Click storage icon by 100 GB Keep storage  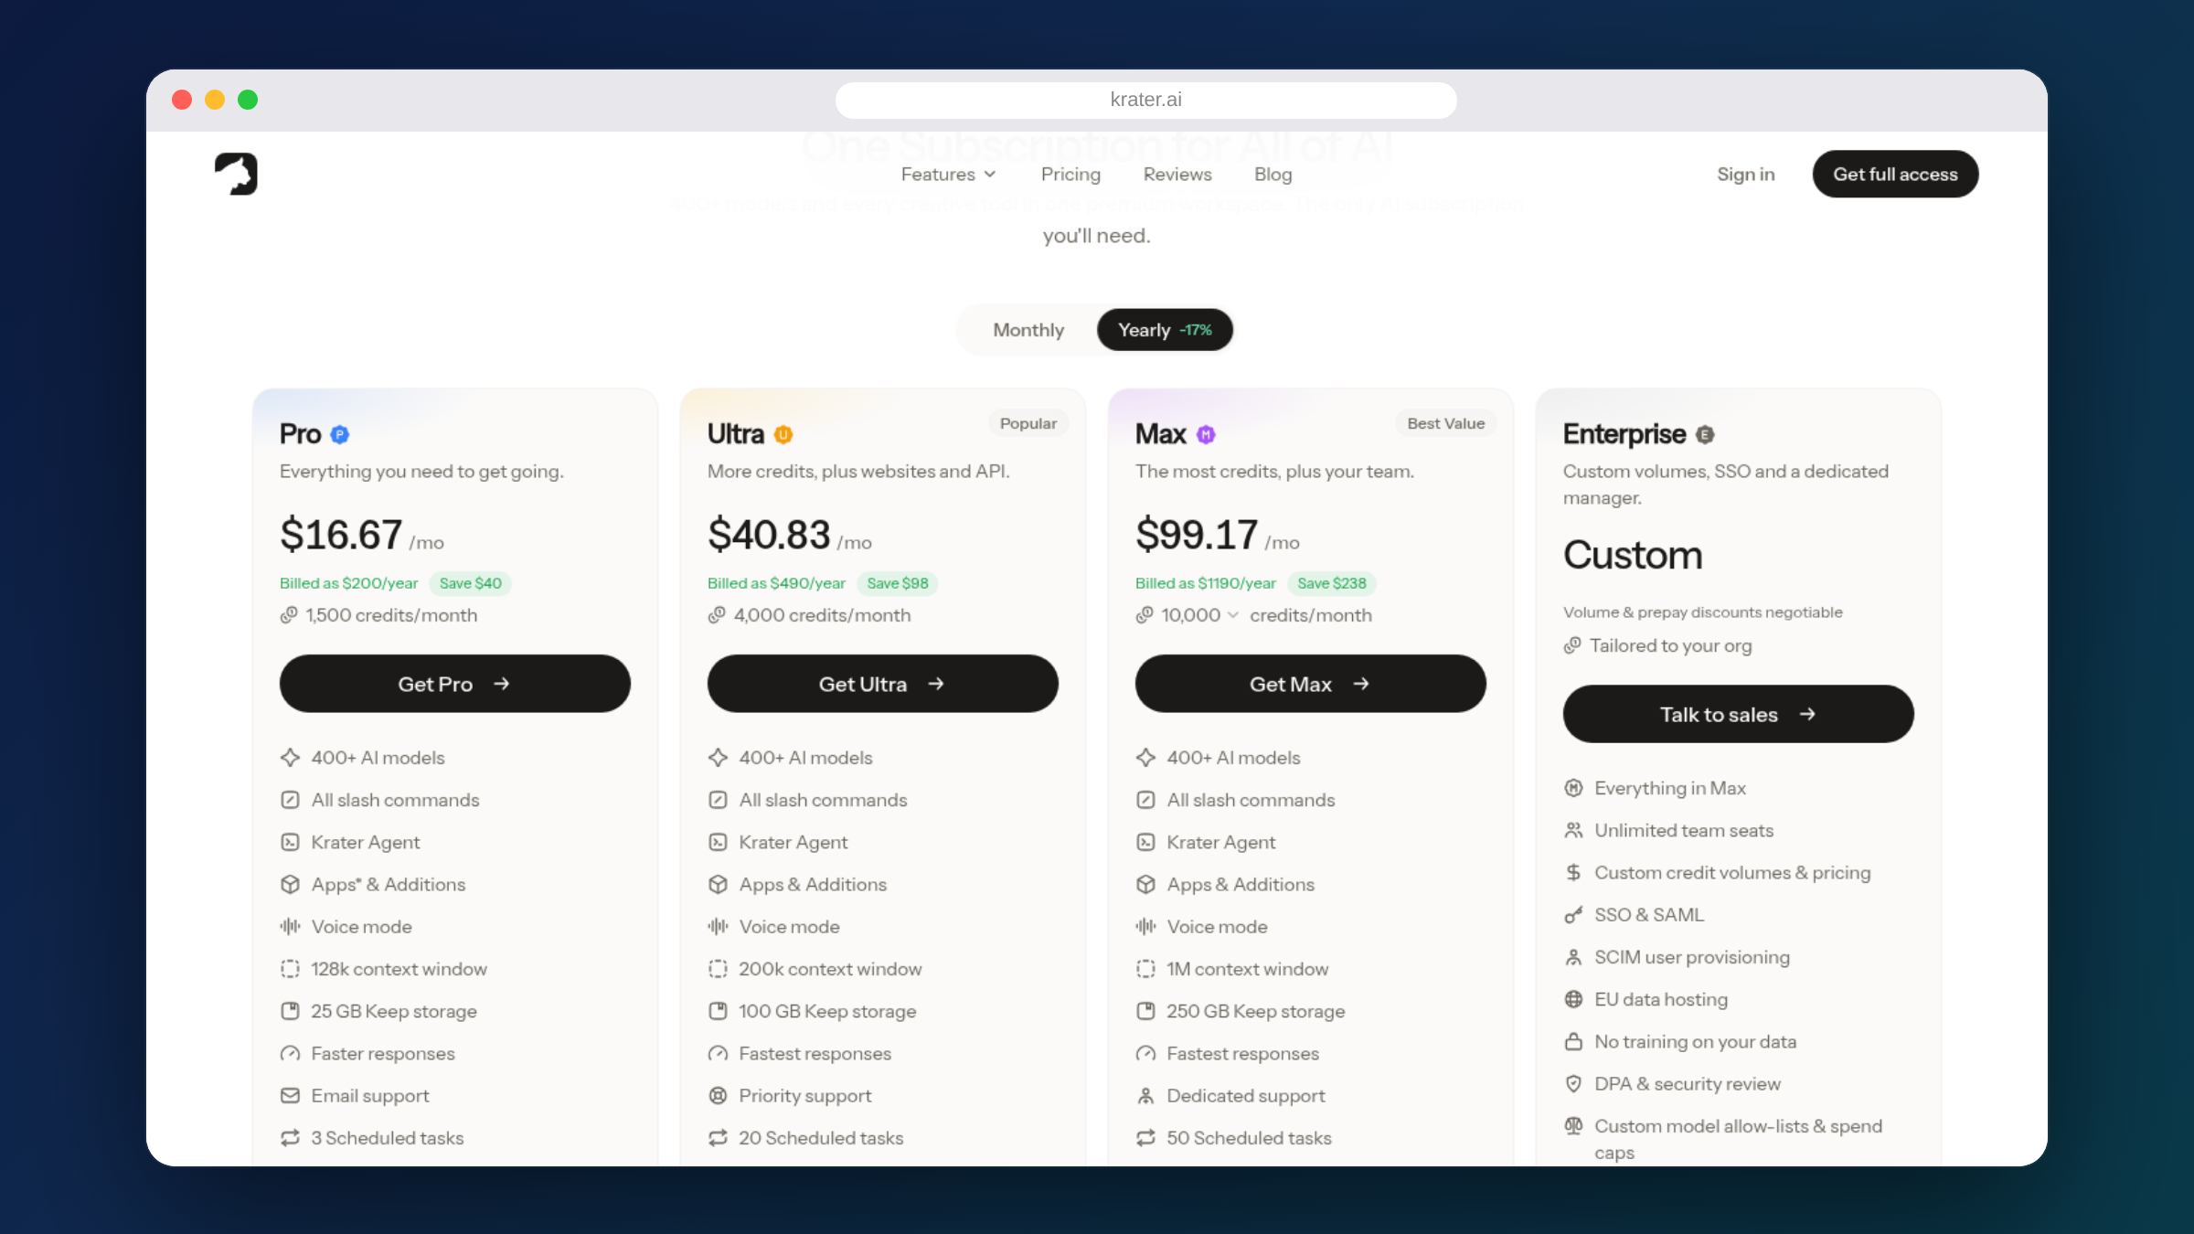(x=718, y=1011)
